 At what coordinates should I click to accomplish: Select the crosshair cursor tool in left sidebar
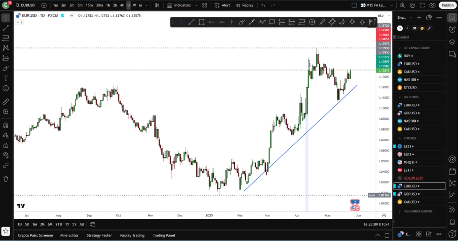coord(6,18)
